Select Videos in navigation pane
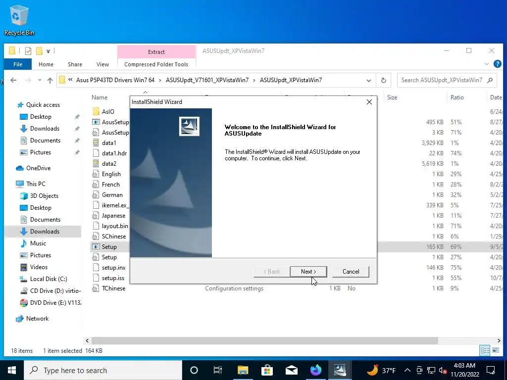 39,267
